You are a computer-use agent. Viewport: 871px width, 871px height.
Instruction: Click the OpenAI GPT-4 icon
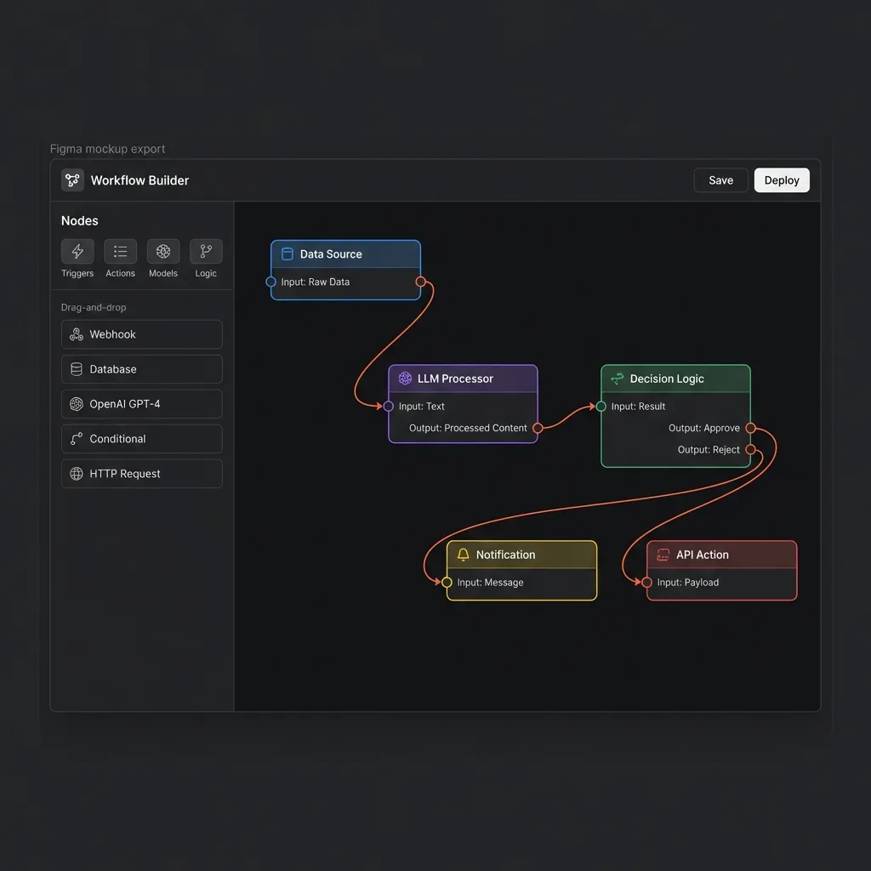click(x=76, y=404)
